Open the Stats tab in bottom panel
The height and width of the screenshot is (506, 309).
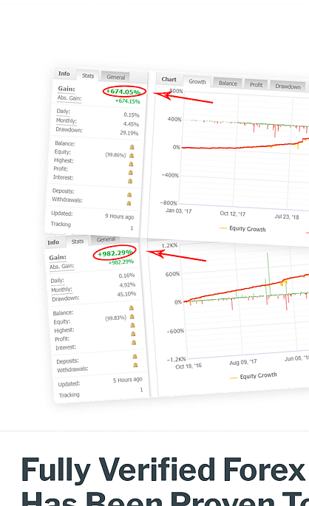(x=78, y=242)
